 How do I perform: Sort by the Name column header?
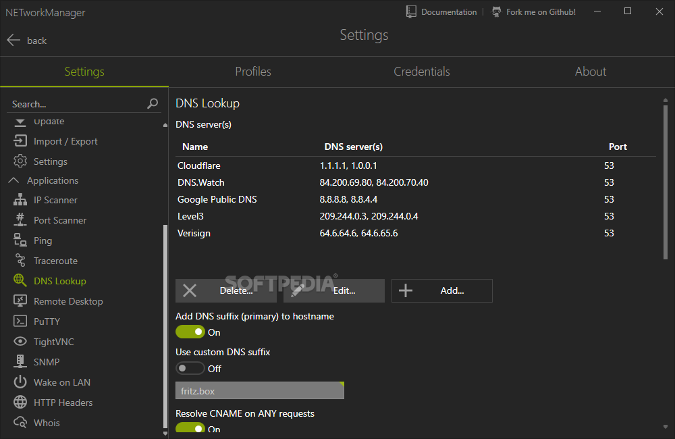tap(195, 147)
